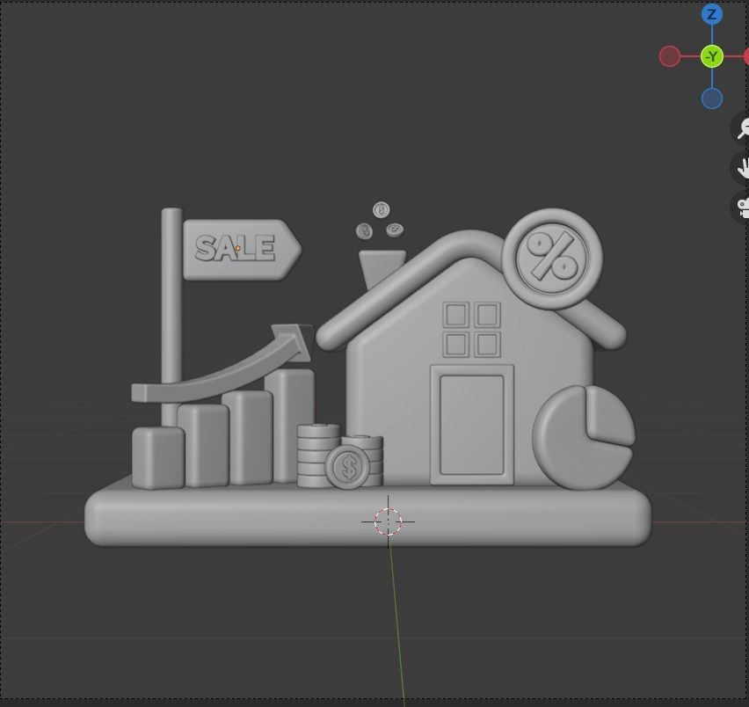Viewport: 749px width, 707px height.
Task: Select the percent symbol disc on roof
Action: click(552, 259)
